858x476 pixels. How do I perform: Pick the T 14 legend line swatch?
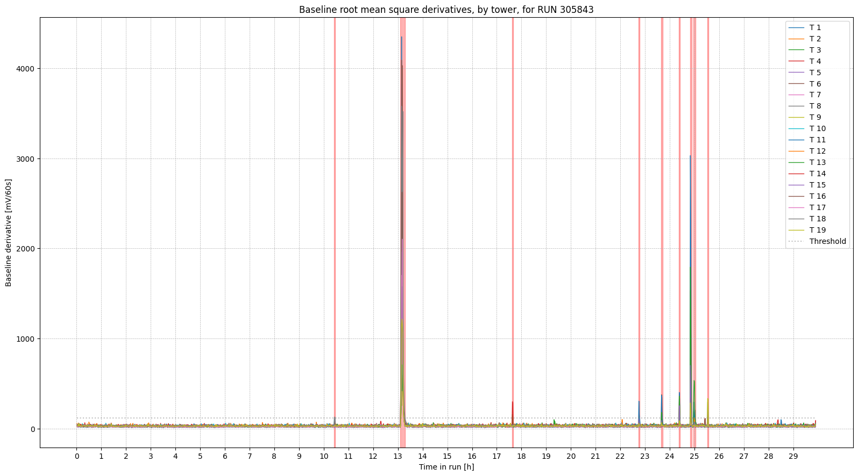(x=796, y=174)
